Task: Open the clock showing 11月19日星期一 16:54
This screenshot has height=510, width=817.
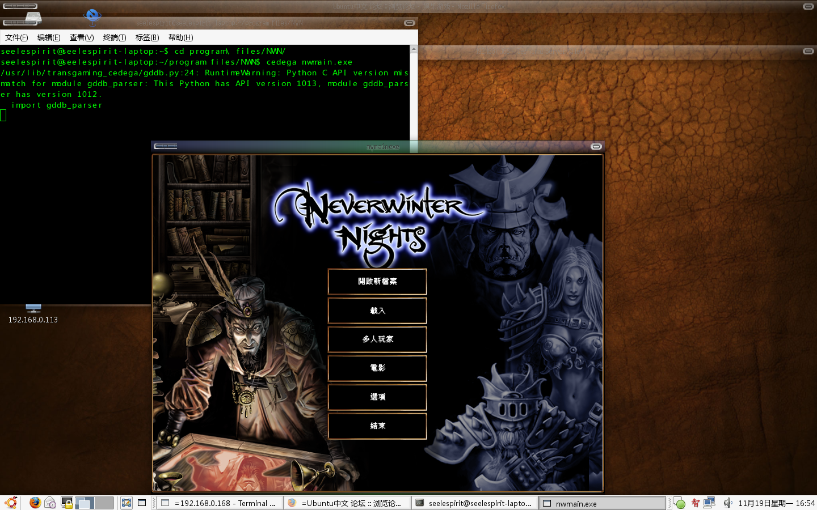Action: pyautogui.click(x=776, y=503)
